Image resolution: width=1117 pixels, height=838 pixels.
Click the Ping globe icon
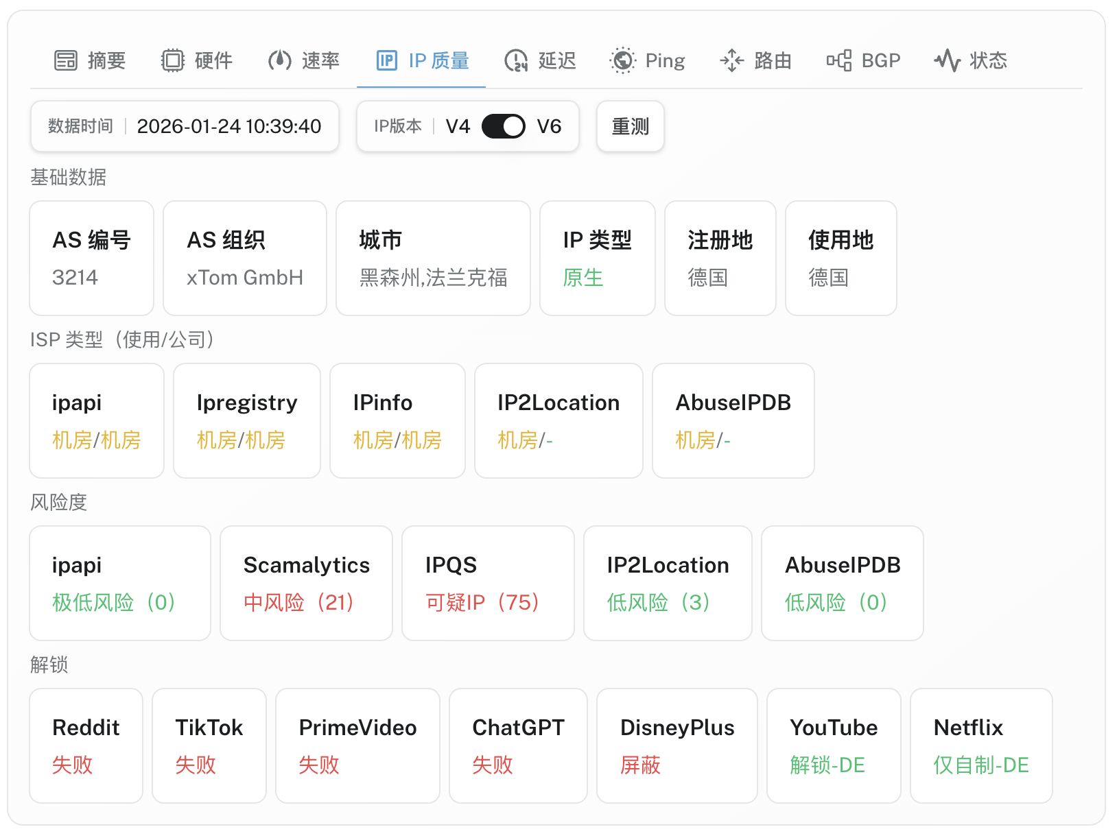pyautogui.click(x=622, y=60)
